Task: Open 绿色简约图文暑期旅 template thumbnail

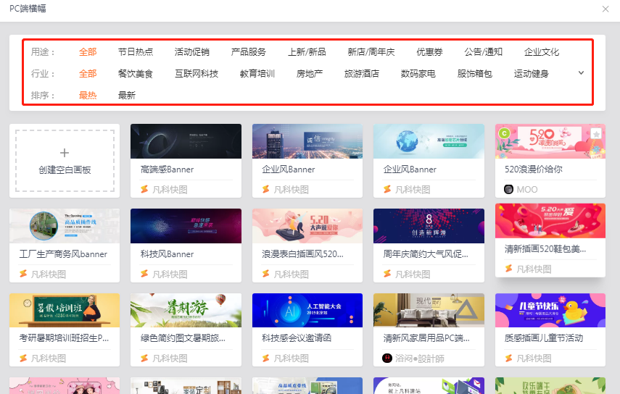Action: tap(186, 310)
